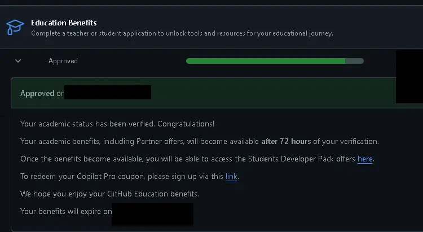423x232 pixels.
Task: Click the green filled progress bar
Action: tap(265, 61)
